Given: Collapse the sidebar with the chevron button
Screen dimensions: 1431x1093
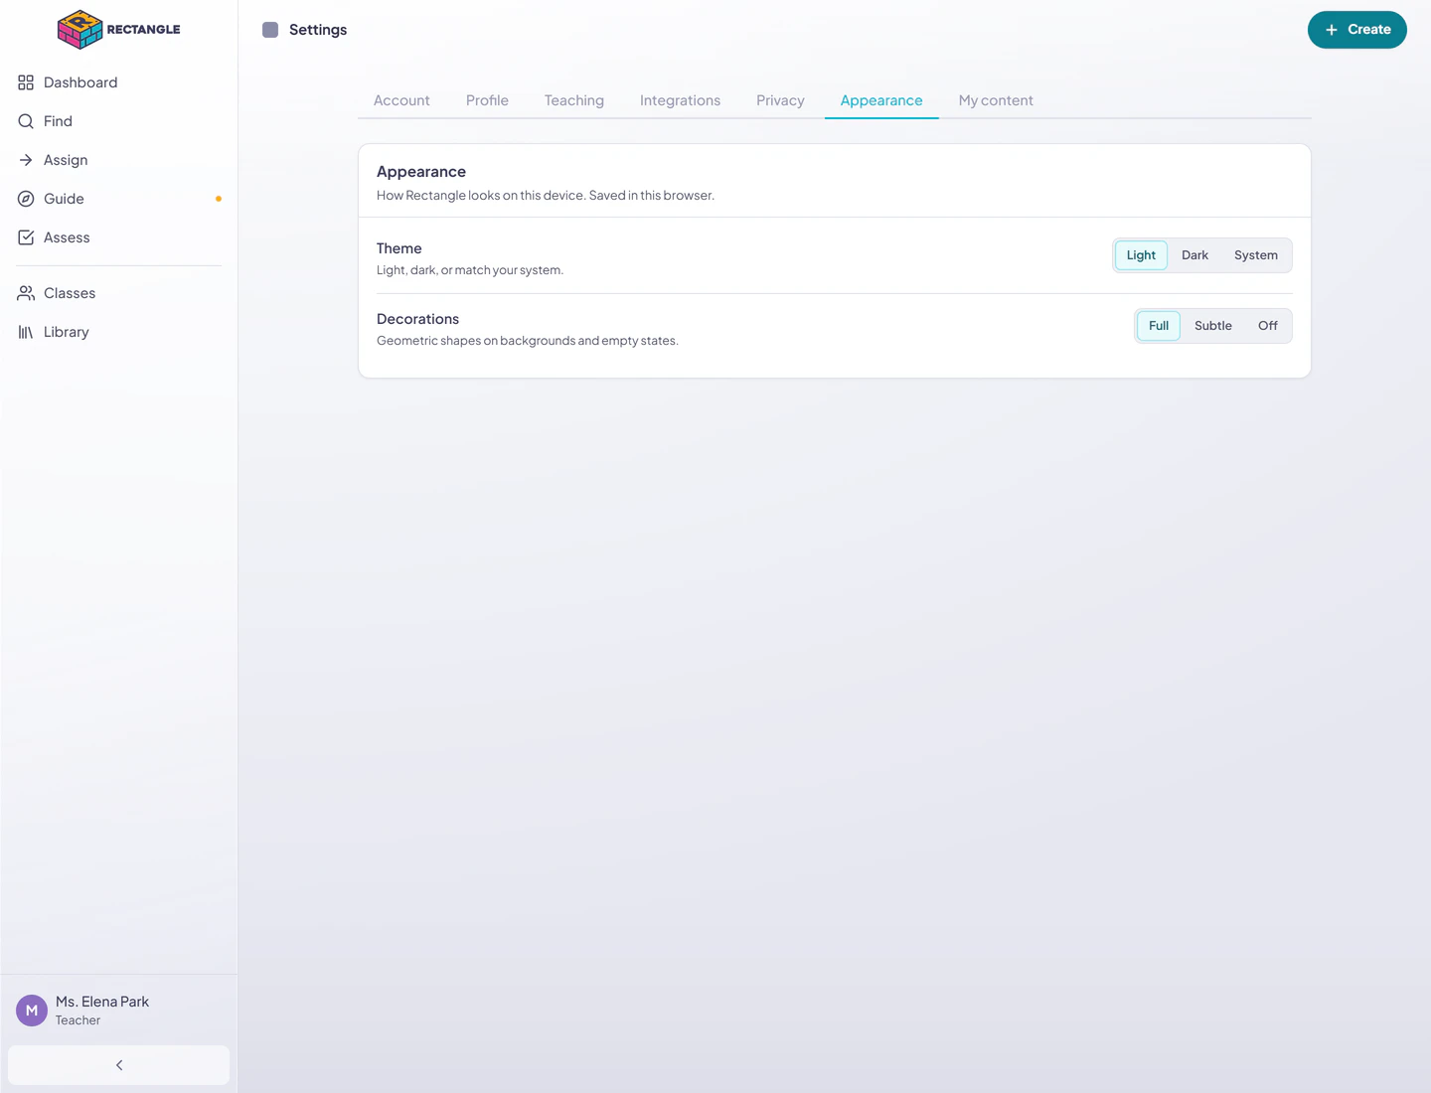Looking at the screenshot, I should coord(119,1065).
